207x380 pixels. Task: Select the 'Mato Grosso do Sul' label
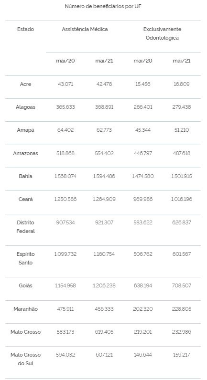(x=25, y=359)
